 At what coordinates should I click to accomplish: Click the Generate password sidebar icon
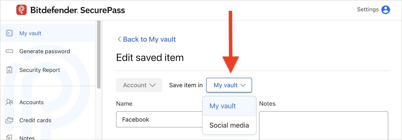9,51
